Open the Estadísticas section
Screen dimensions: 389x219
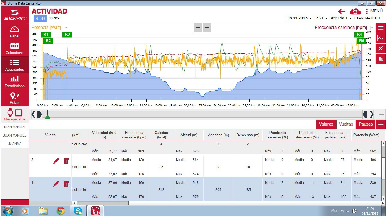15,81
